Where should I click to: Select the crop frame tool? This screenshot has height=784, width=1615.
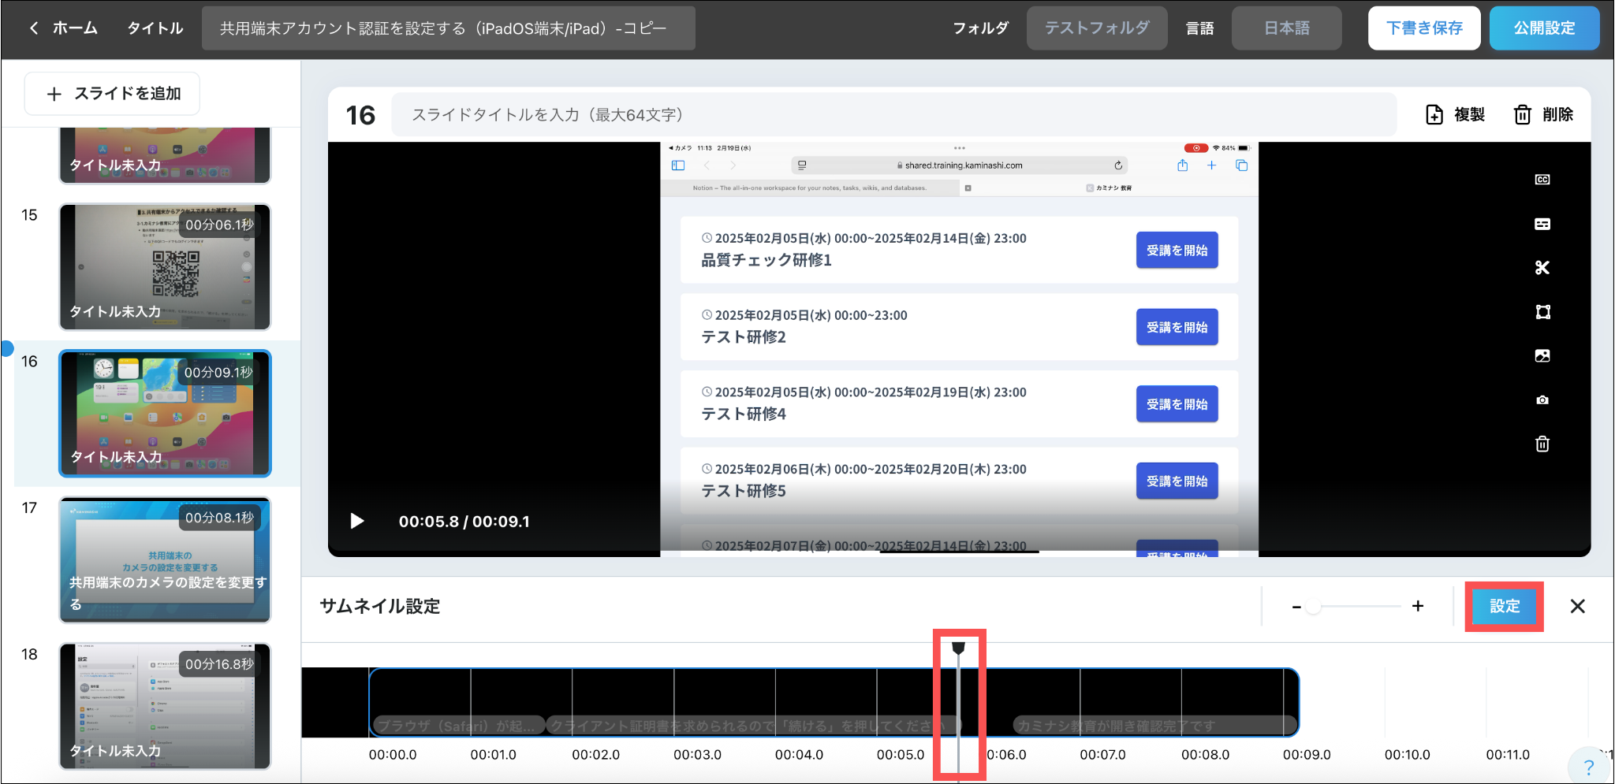click(1542, 312)
